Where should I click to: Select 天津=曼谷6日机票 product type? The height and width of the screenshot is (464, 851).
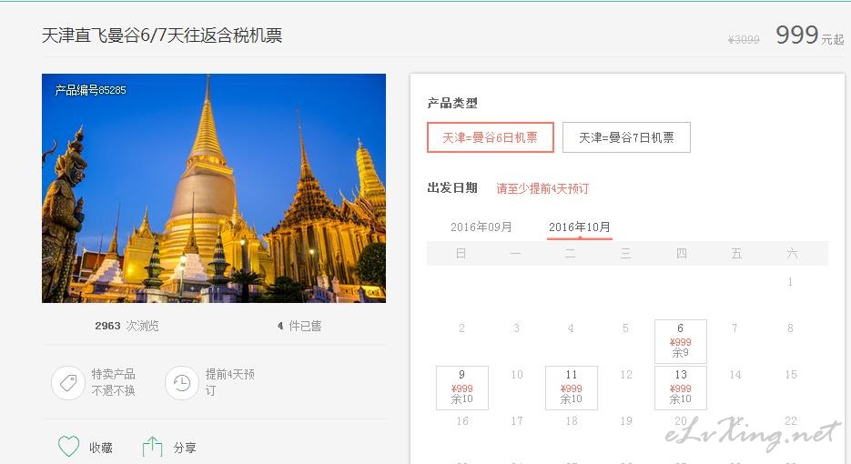pos(490,137)
